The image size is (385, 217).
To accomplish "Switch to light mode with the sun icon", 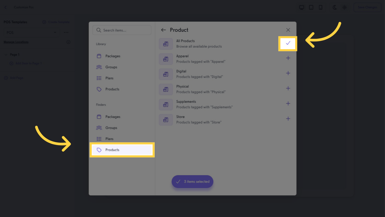I will click(344, 7).
